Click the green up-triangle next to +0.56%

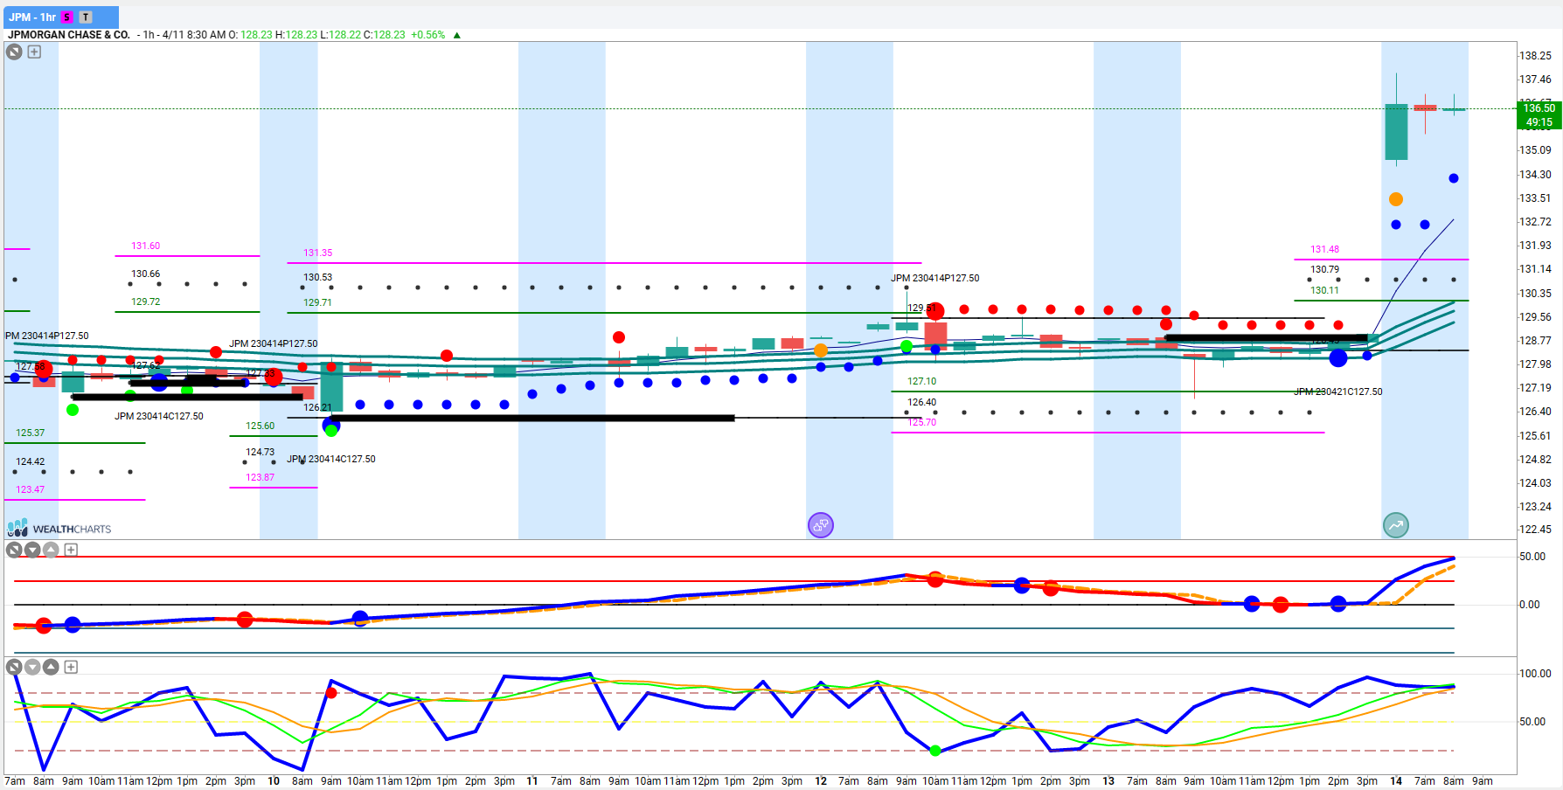pyautogui.click(x=456, y=35)
